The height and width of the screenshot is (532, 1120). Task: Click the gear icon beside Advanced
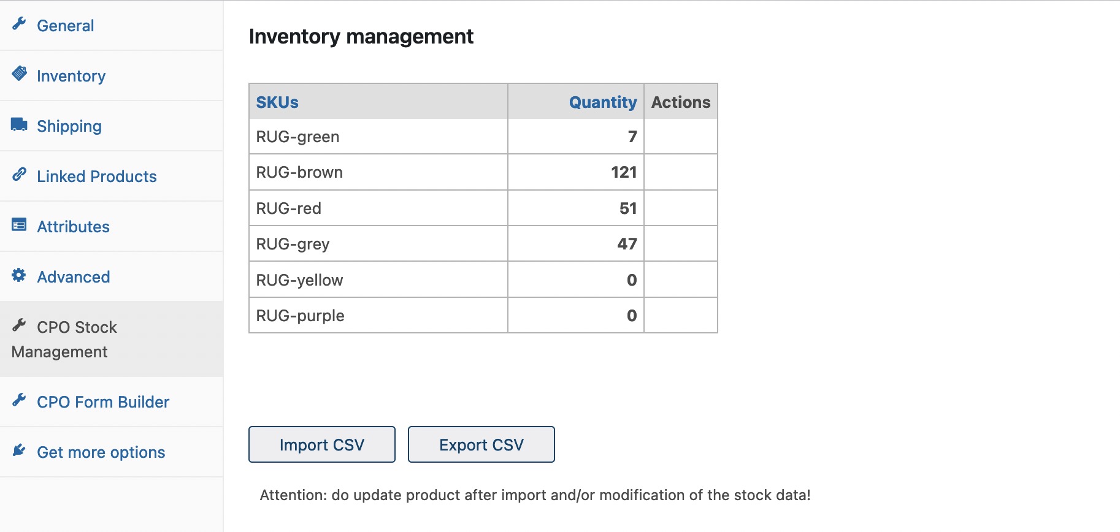[19, 275]
